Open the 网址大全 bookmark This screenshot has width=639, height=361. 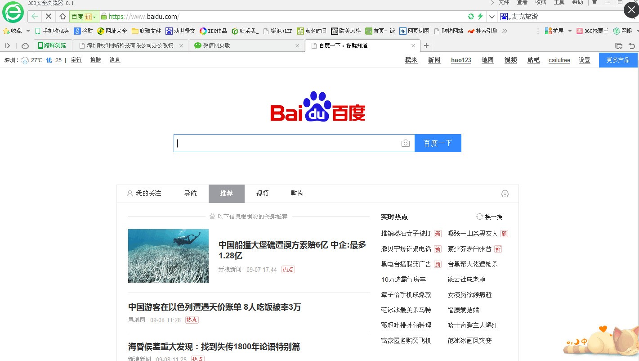[x=112, y=31]
